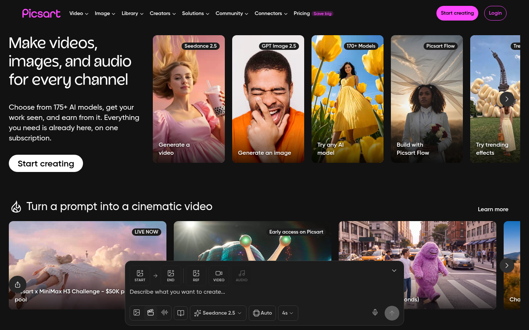Open the Connectors navigation menu

pyautogui.click(x=271, y=14)
